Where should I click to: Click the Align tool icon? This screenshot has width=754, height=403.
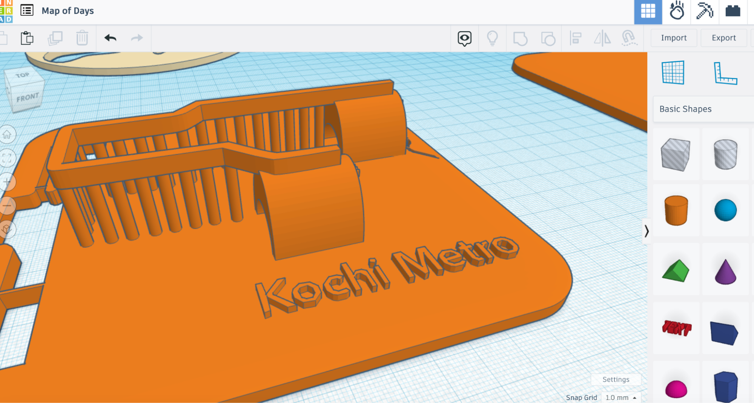coord(575,38)
